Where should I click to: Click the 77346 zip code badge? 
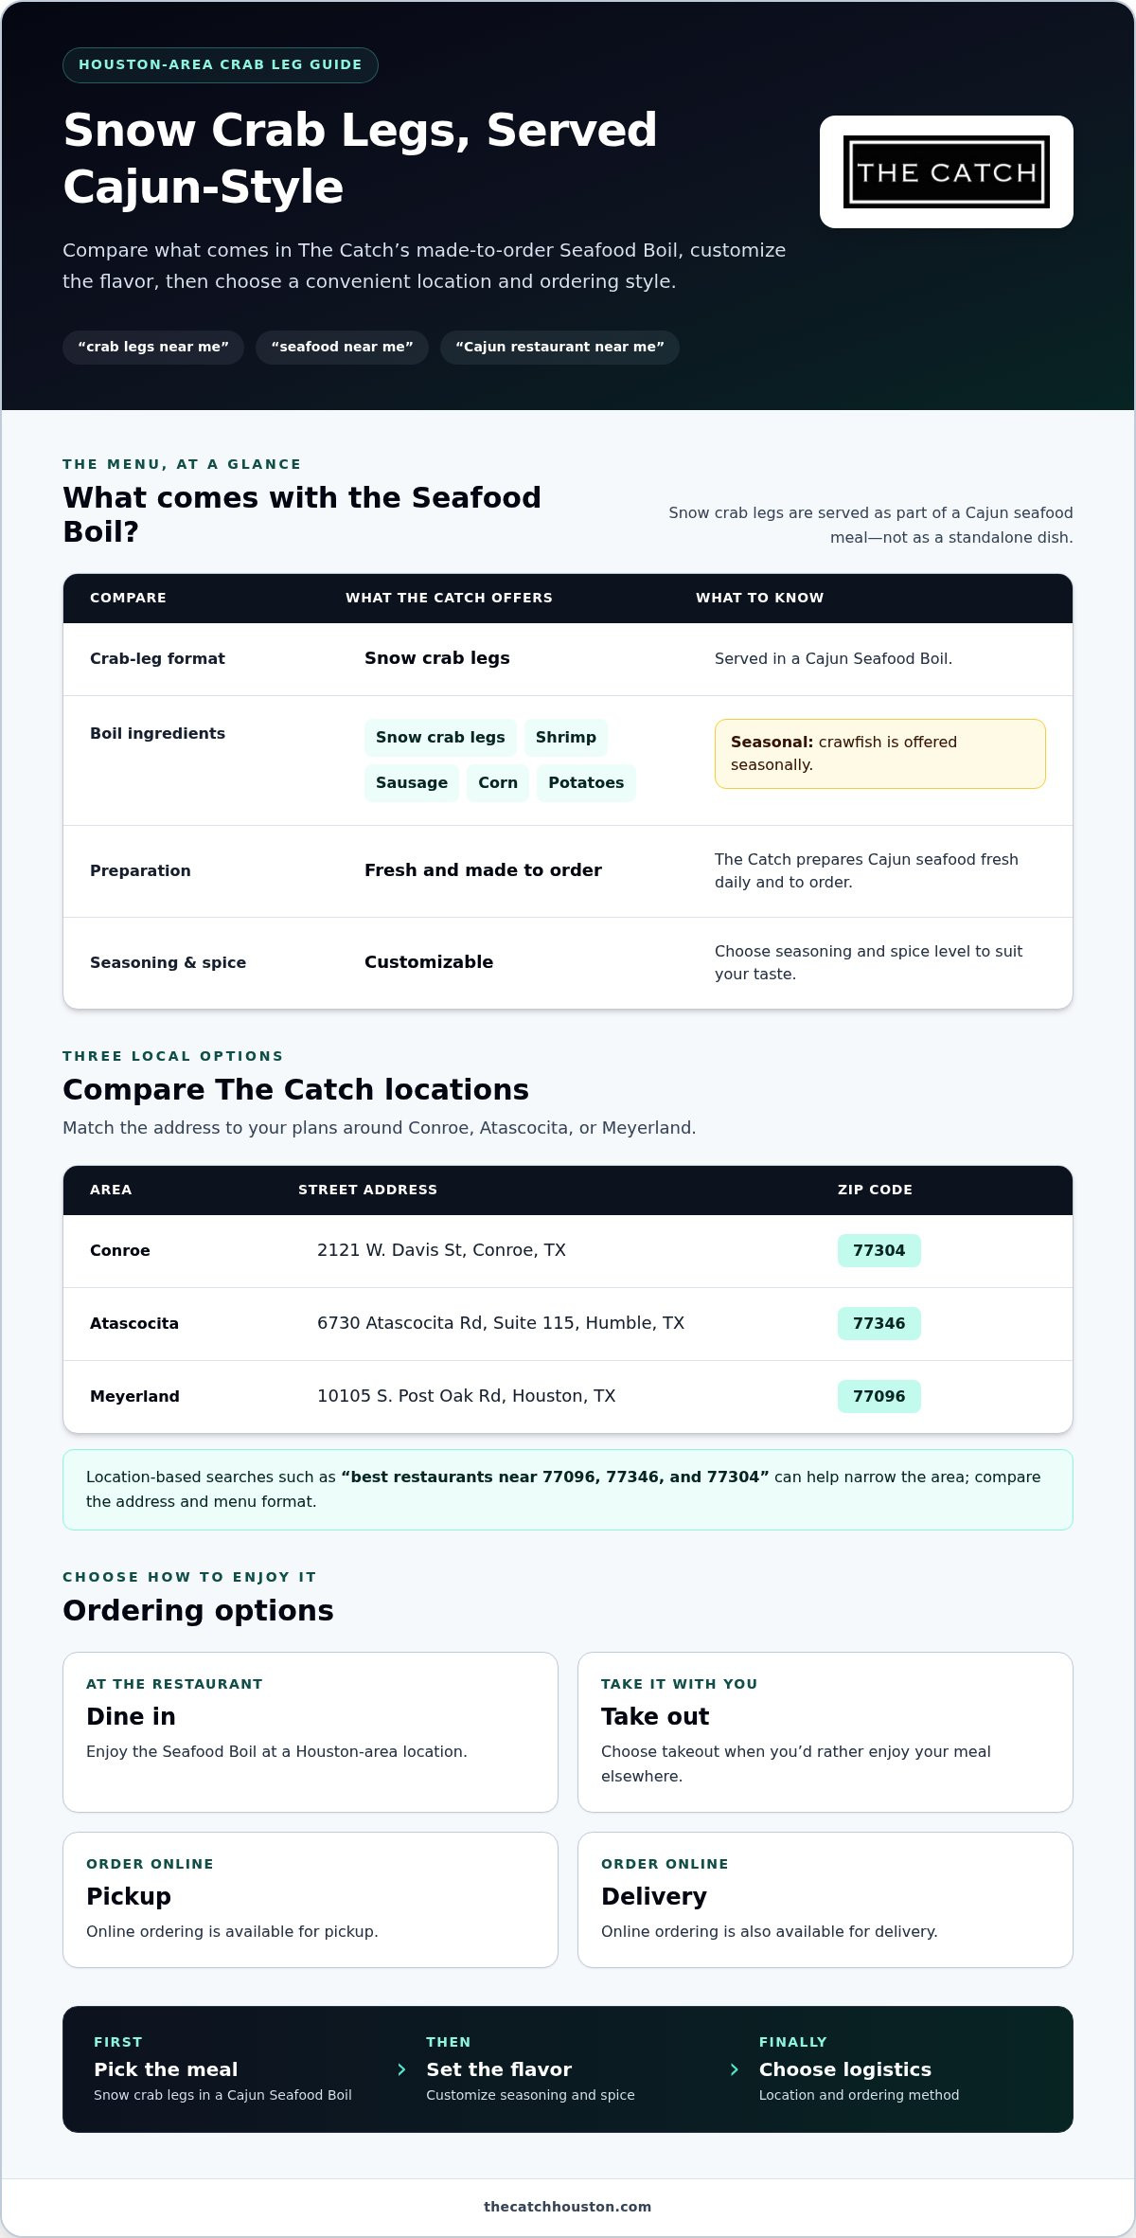[879, 1323]
